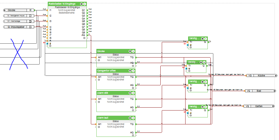This screenshot has height=140, width=279.
Task: Click output Q1 of Radiotasten block
Action: pos(83,10)
